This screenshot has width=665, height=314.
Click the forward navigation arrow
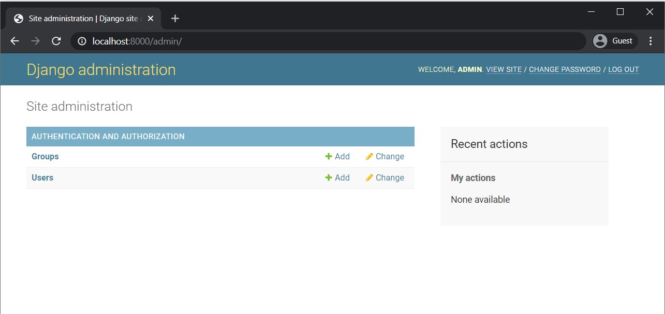coord(35,41)
